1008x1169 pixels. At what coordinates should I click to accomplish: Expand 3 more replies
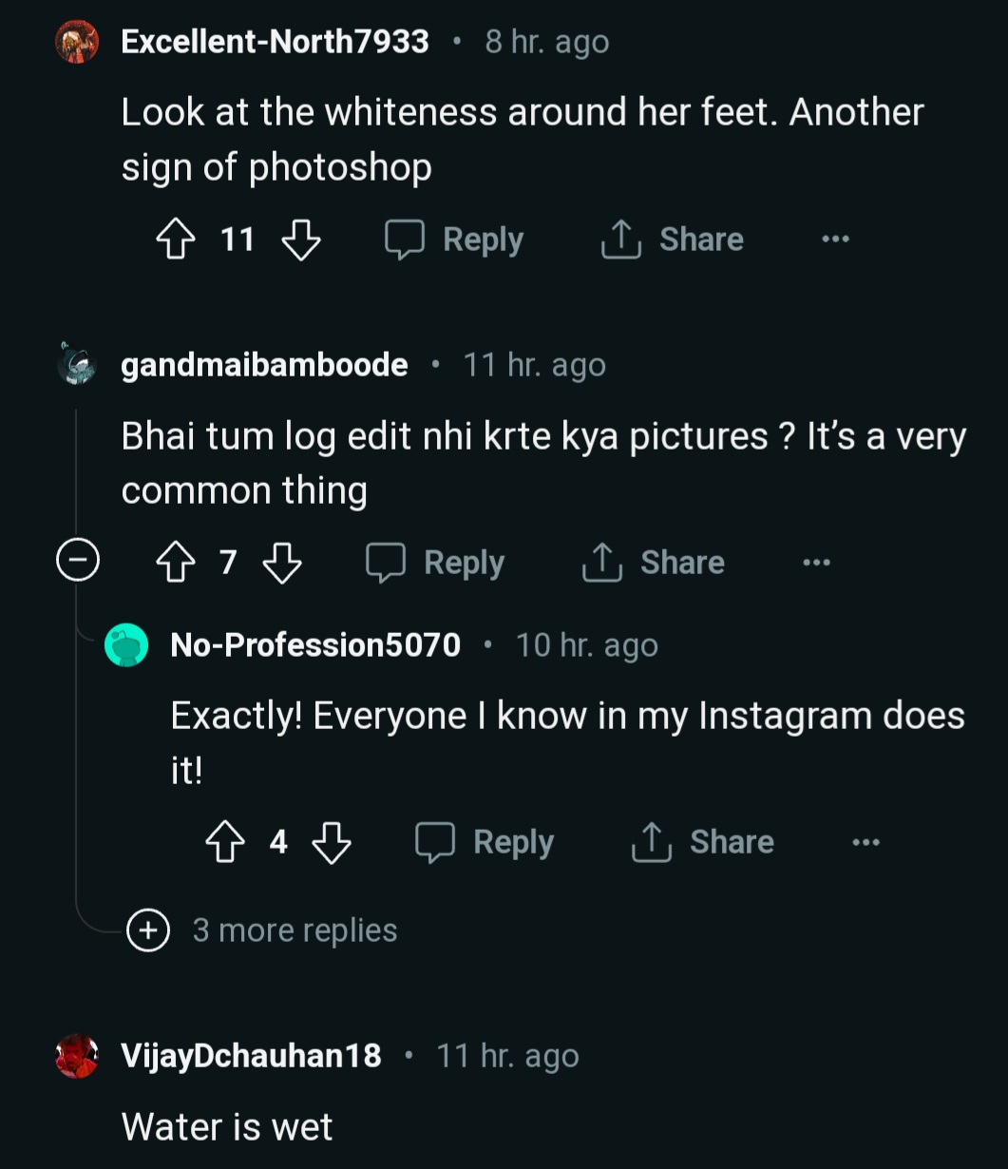[148, 930]
